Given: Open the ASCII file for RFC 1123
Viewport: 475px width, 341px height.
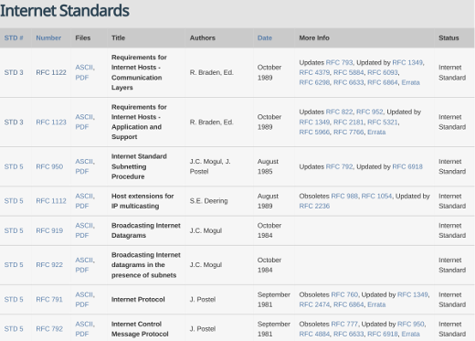Looking at the screenshot, I should 85,117.
